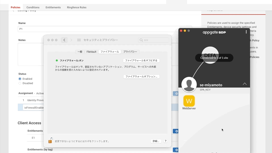The width and height of the screenshot is (272, 153).
Task: Click the lock icon to prevent changes
Action: coord(50,141)
